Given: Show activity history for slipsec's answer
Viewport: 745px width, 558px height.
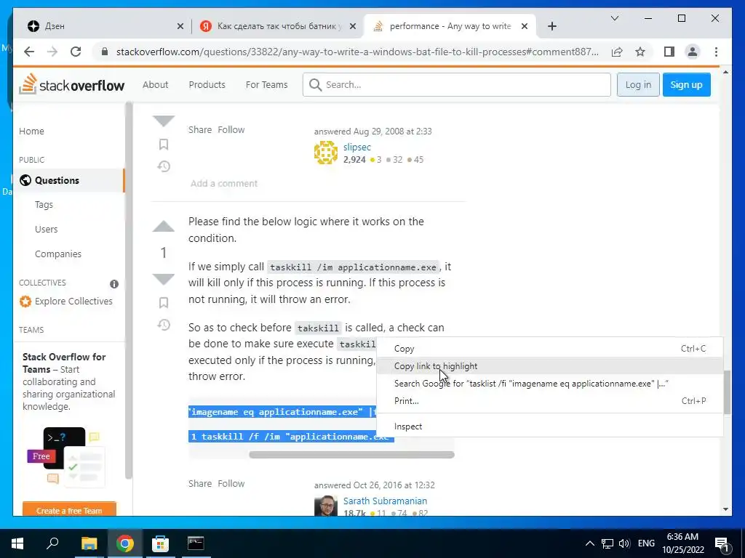Looking at the screenshot, I should (x=164, y=166).
